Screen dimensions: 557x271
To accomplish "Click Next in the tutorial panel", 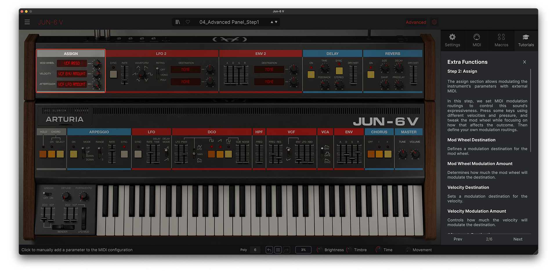I will 518,239.
